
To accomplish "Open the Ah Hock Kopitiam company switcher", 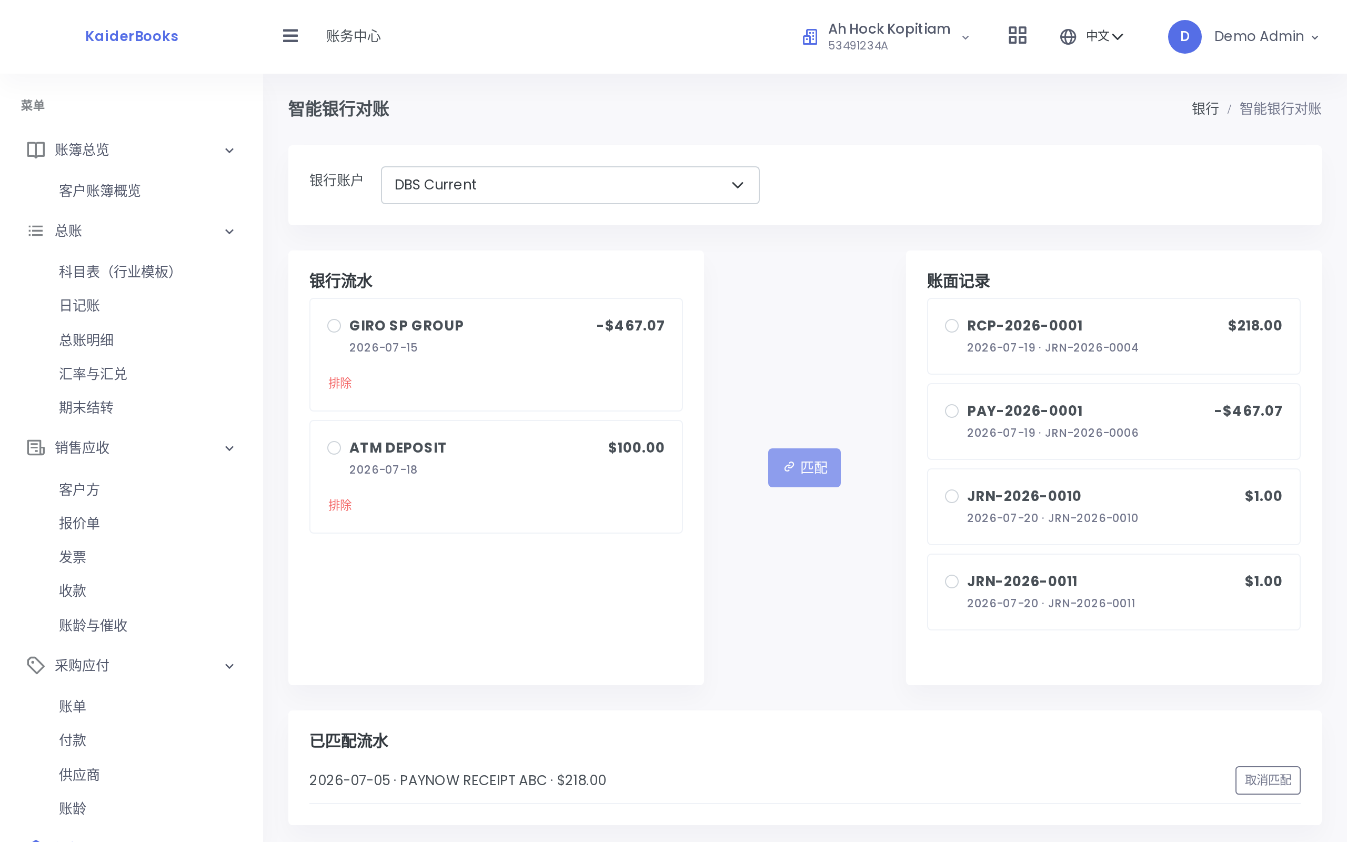I will [x=886, y=37].
